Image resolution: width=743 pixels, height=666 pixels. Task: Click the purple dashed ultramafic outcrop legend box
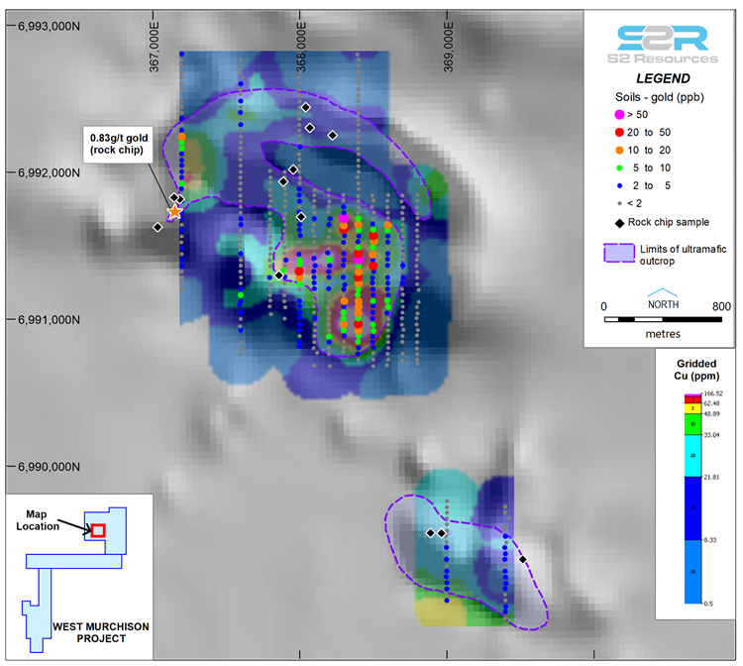tap(619, 253)
